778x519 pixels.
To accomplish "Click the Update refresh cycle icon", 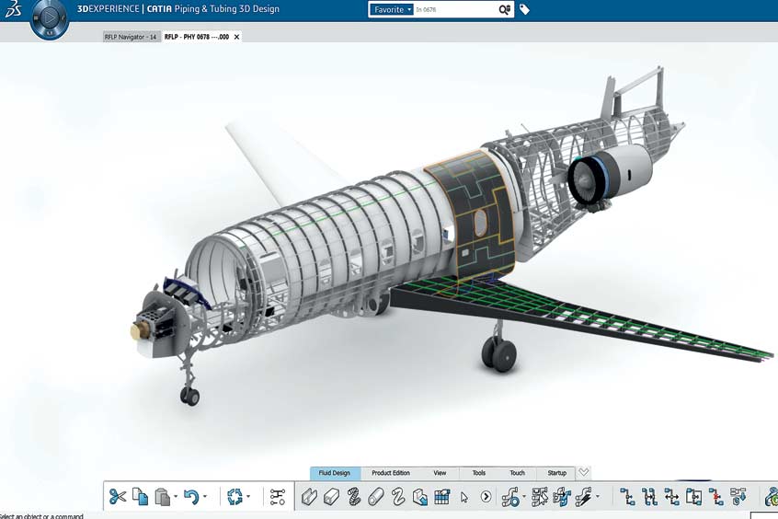I will (x=235, y=497).
